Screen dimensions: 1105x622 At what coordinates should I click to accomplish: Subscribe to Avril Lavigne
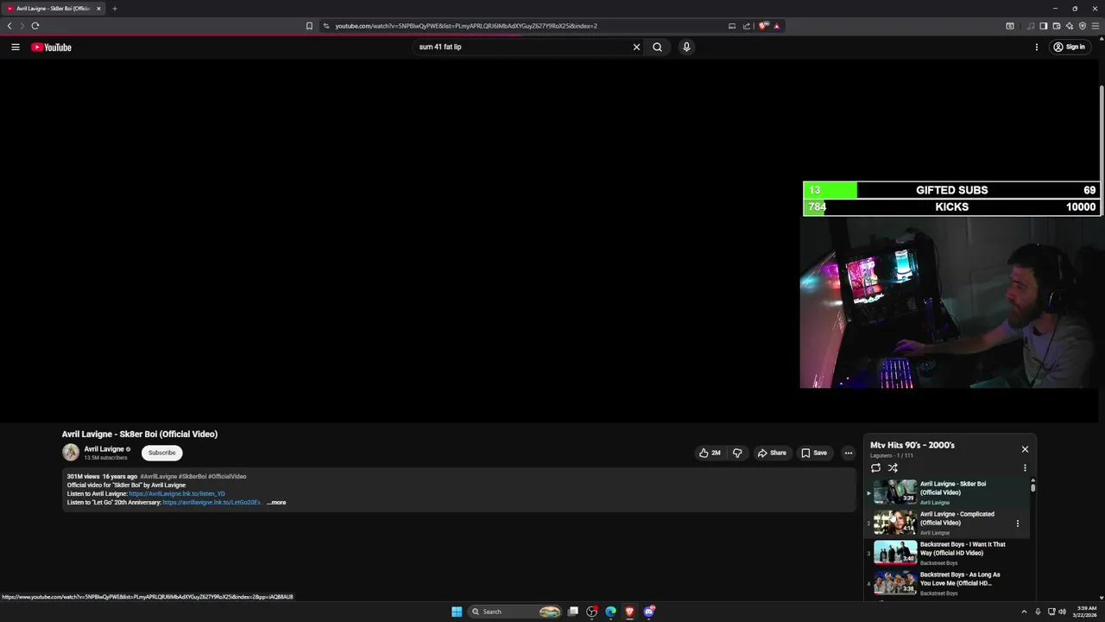161,453
